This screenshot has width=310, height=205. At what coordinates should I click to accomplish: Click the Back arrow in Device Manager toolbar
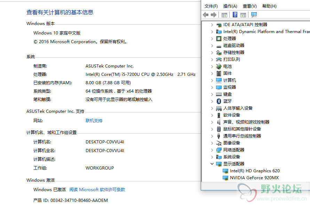pos(206,15)
